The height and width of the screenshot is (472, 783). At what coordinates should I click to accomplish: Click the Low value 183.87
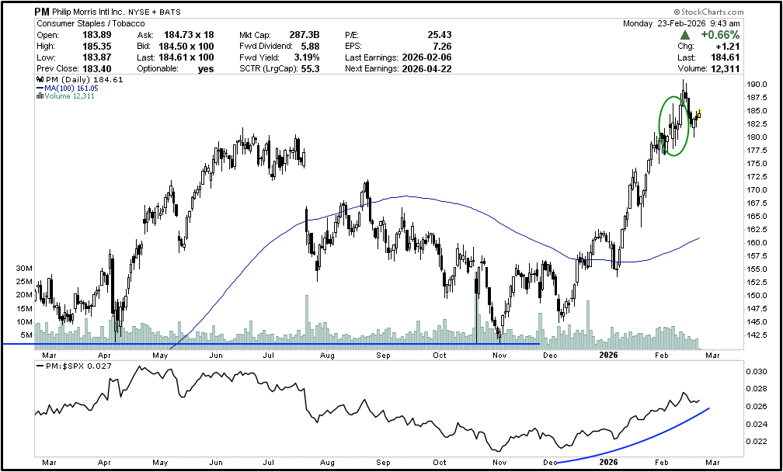click(99, 57)
